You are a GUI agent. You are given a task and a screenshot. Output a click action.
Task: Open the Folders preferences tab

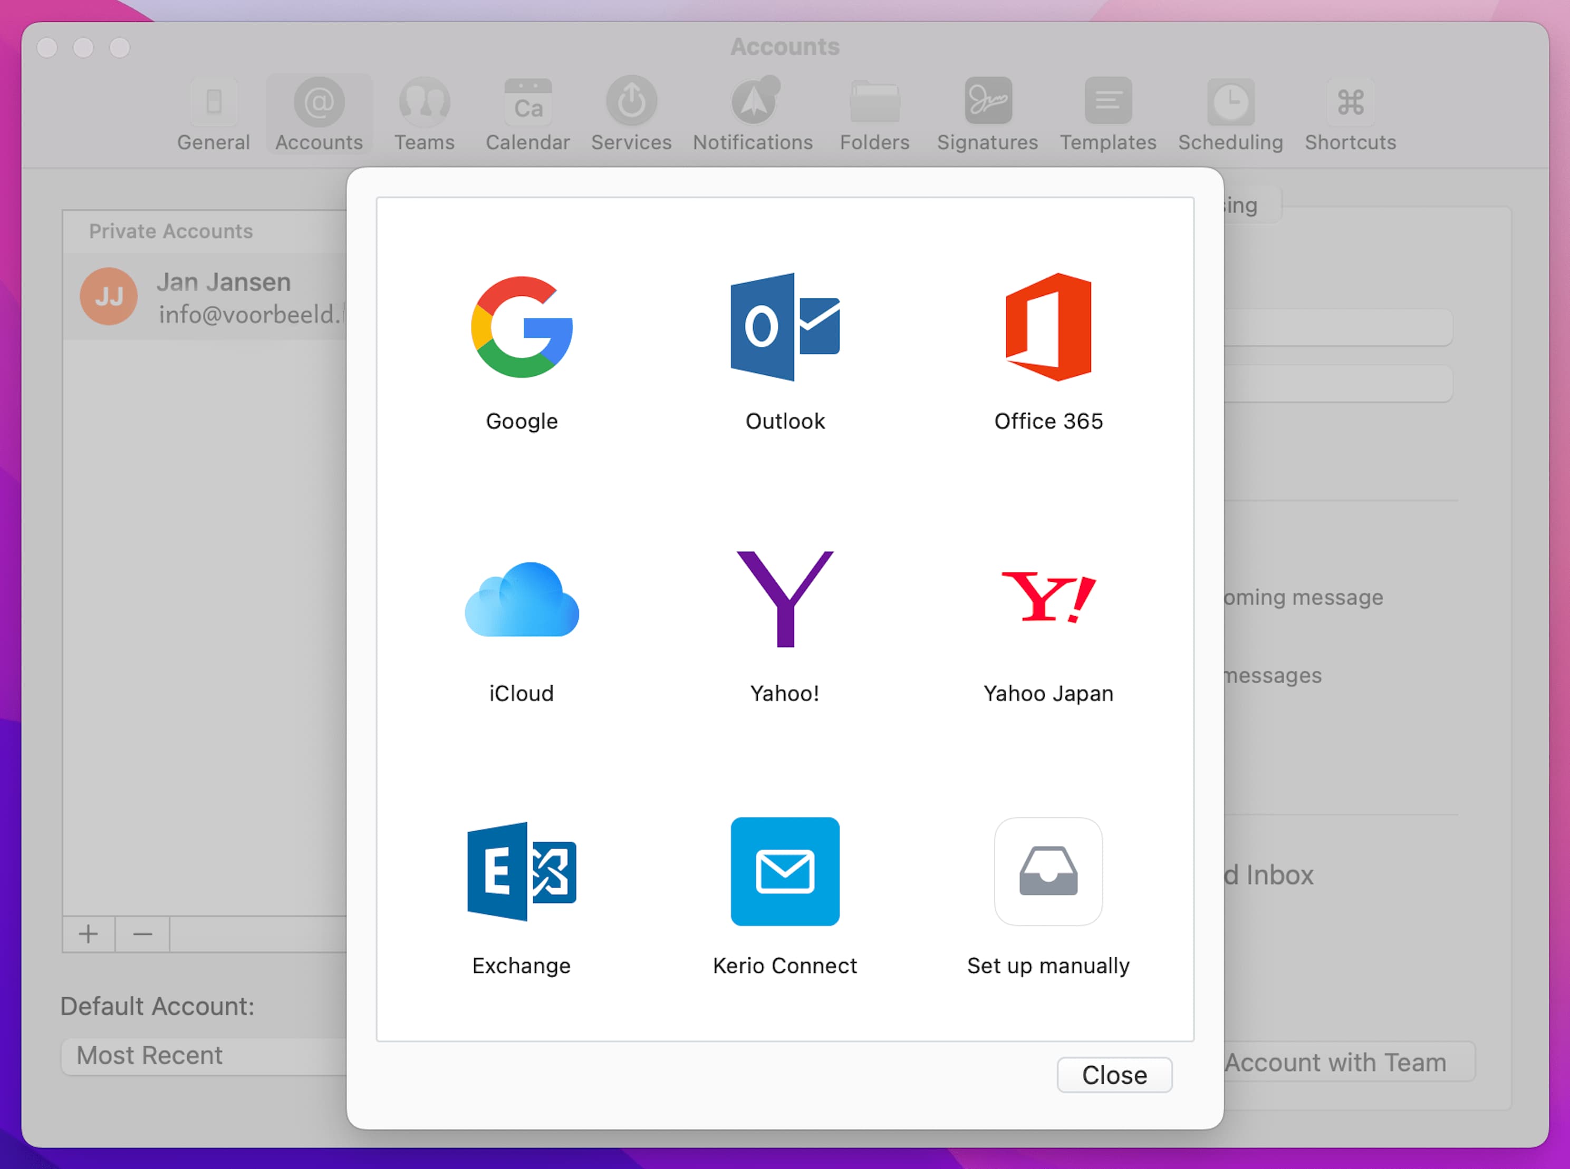[x=874, y=115]
